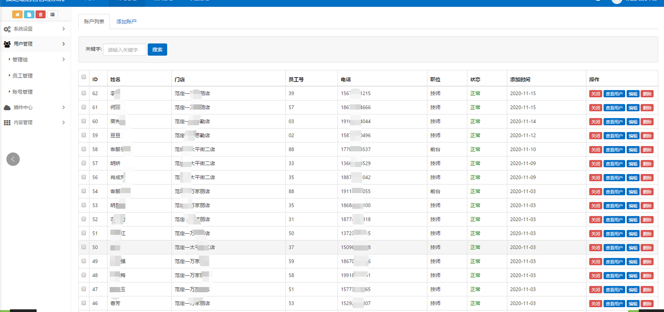Expand the 内容管理 menu chevron
Image resolution: width=664 pixels, height=312 pixels.
[x=63, y=122]
